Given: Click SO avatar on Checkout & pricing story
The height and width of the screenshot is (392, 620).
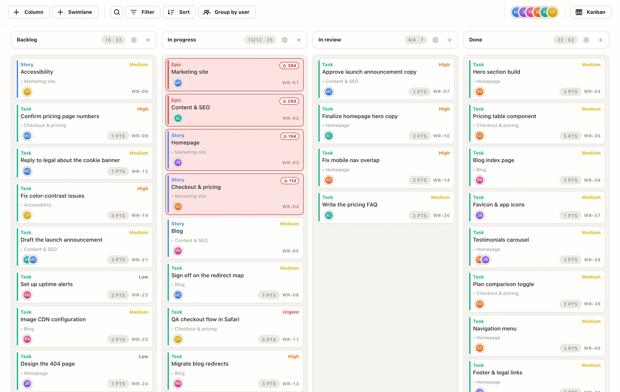Looking at the screenshot, I should click(178, 206).
